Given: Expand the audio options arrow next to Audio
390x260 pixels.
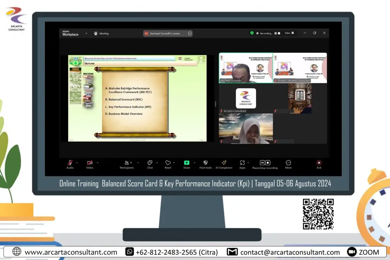Looking at the screenshot, I should click(x=77, y=163).
